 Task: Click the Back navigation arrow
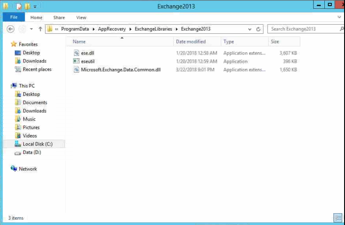[11, 29]
